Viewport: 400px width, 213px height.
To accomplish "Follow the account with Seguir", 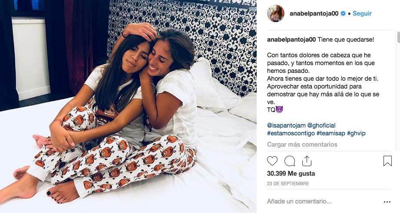I will pos(362,13).
